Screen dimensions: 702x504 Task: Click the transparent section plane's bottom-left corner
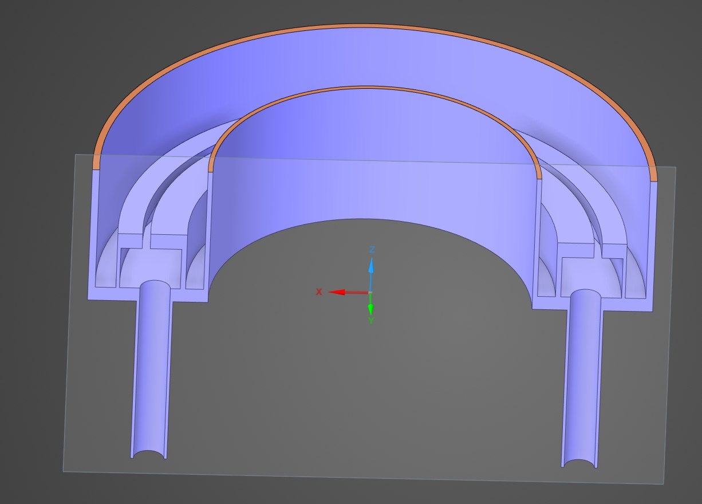pyautogui.click(x=65, y=470)
